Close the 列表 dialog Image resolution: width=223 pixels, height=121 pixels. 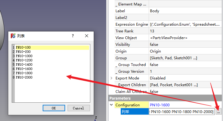(87, 36)
